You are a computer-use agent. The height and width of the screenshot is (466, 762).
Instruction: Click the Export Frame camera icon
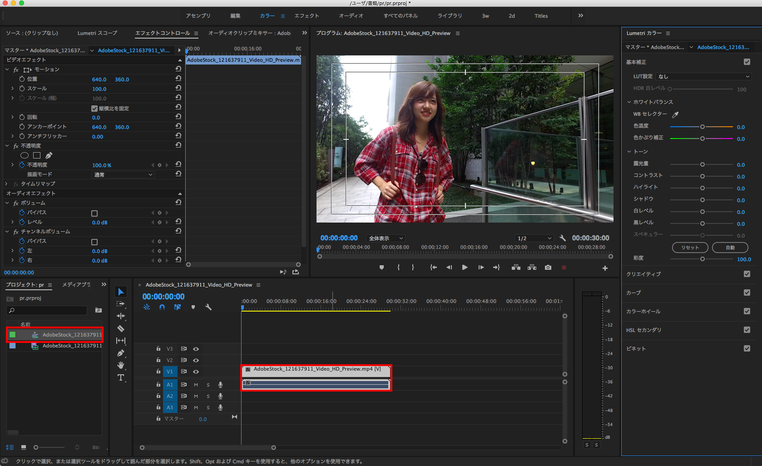tap(548, 268)
